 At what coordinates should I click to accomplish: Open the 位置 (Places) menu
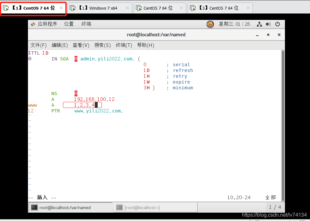[69, 24]
